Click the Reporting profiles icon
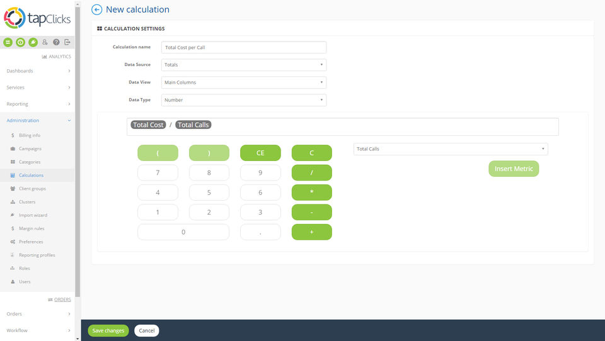The image size is (605, 341). (13, 255)
